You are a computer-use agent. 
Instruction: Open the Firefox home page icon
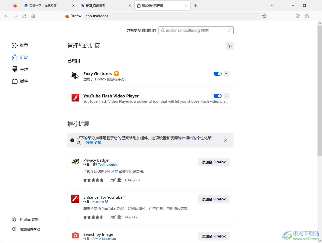33,16
